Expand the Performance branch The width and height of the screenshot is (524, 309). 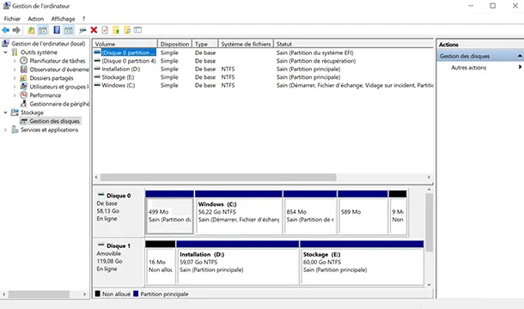(15, 95)
